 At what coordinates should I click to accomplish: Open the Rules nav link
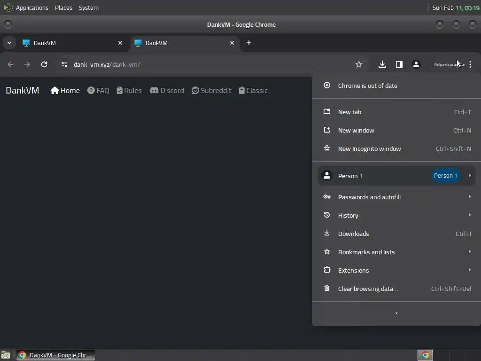coord(129,91)
